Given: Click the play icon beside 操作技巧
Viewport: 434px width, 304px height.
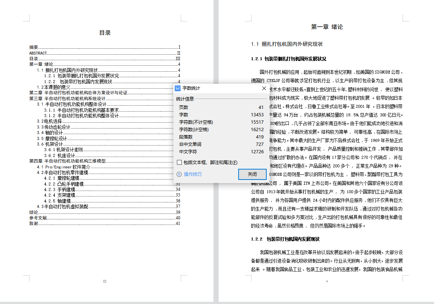Looking at the screenshot, I should click(x=179, y=174).
